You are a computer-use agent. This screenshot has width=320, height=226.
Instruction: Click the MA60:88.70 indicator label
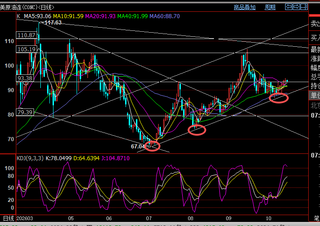point(165,16)
